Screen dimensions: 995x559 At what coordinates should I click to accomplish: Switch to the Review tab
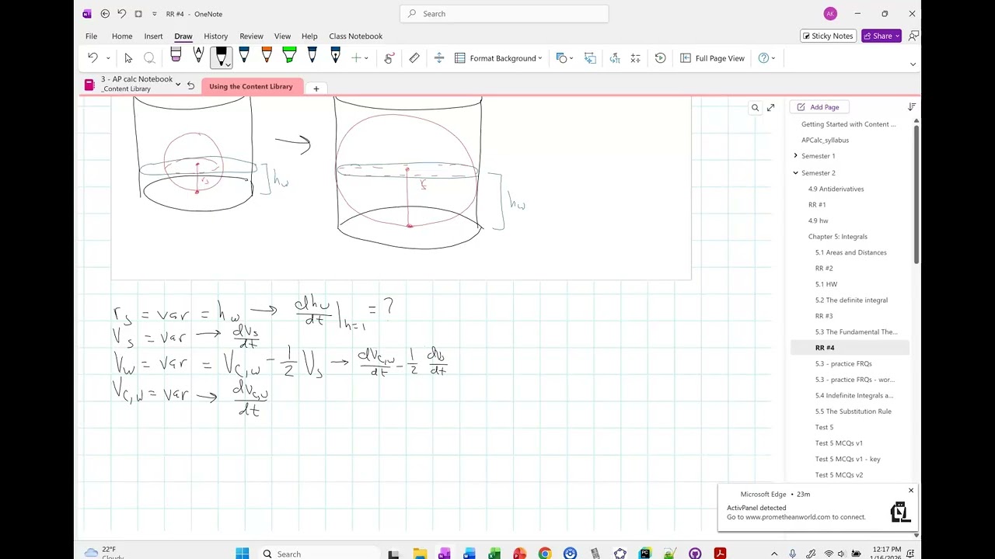coord(251,36)
